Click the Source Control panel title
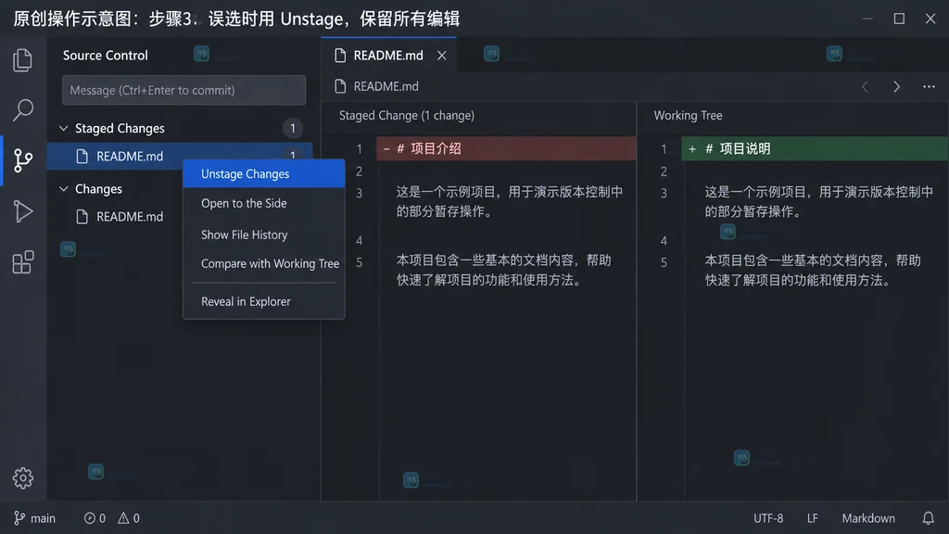Screen dimensions: 949x534 106,56
